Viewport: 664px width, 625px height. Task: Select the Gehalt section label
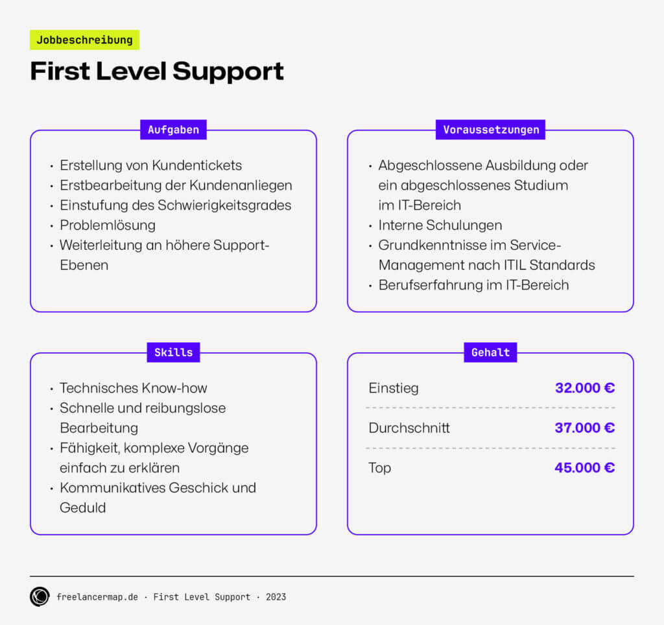click(x=490, y=352)
